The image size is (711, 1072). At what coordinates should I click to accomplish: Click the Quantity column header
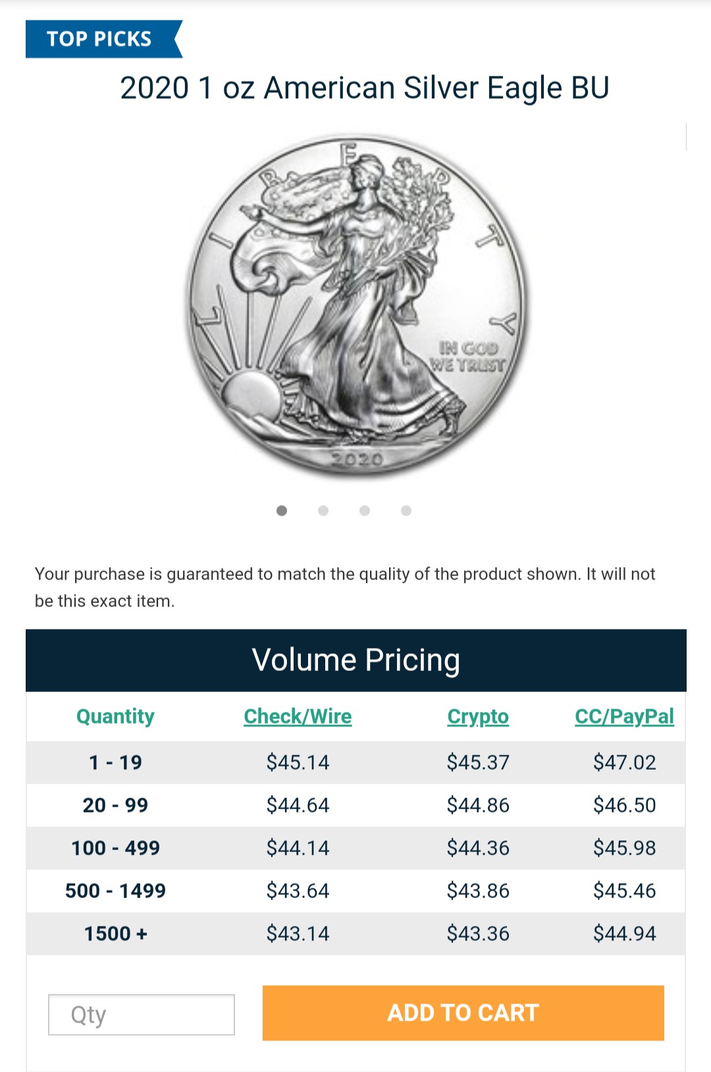[115, 716]
